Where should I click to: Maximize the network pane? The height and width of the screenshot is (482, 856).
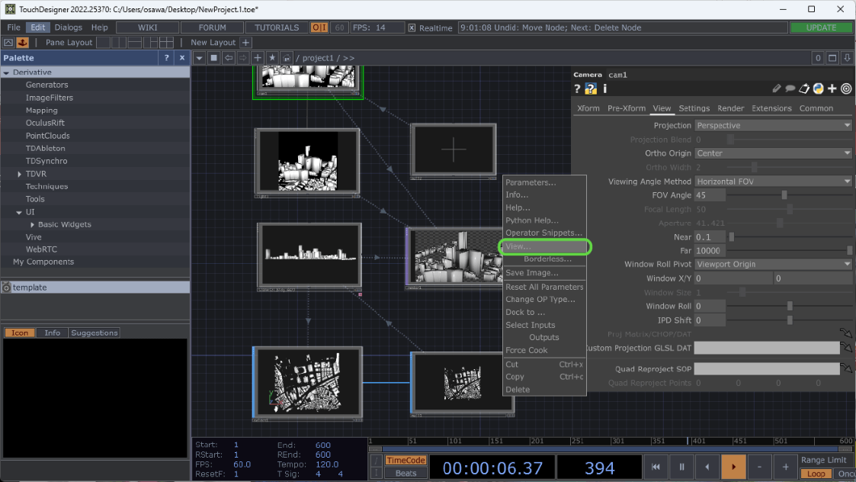click(x=832, y=57)
